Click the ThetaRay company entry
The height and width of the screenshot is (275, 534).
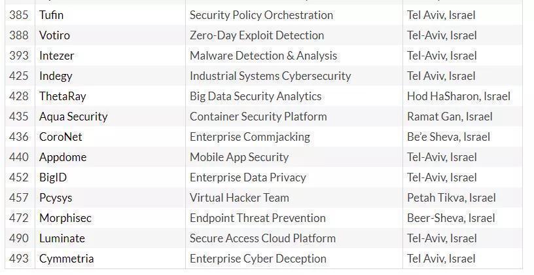[63, 96]
